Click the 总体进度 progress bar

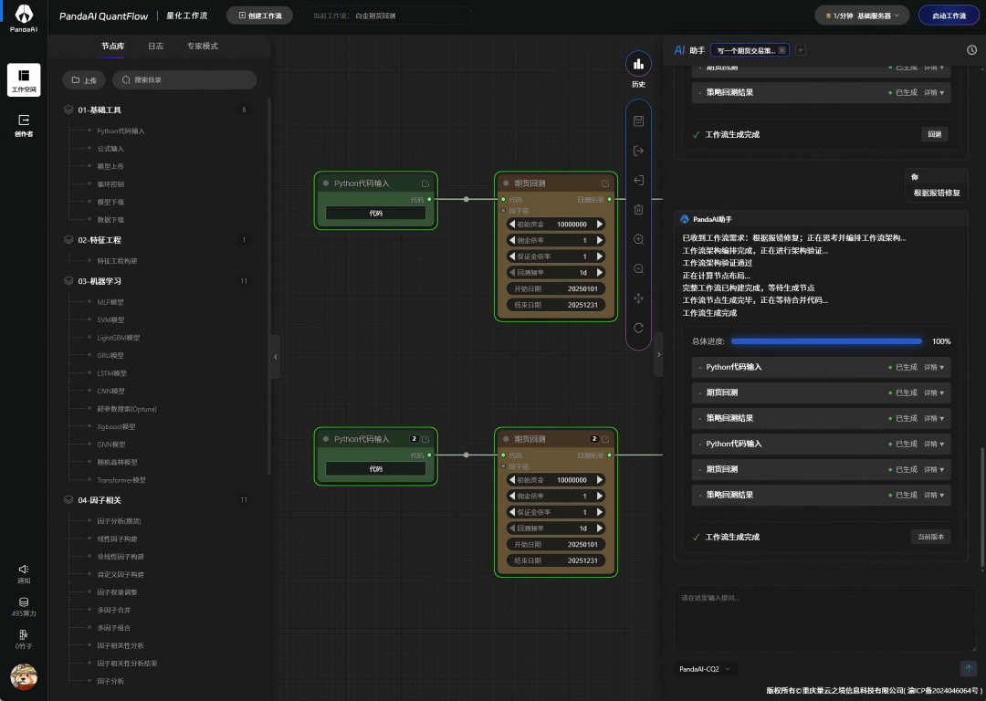(x=826, y=341)
